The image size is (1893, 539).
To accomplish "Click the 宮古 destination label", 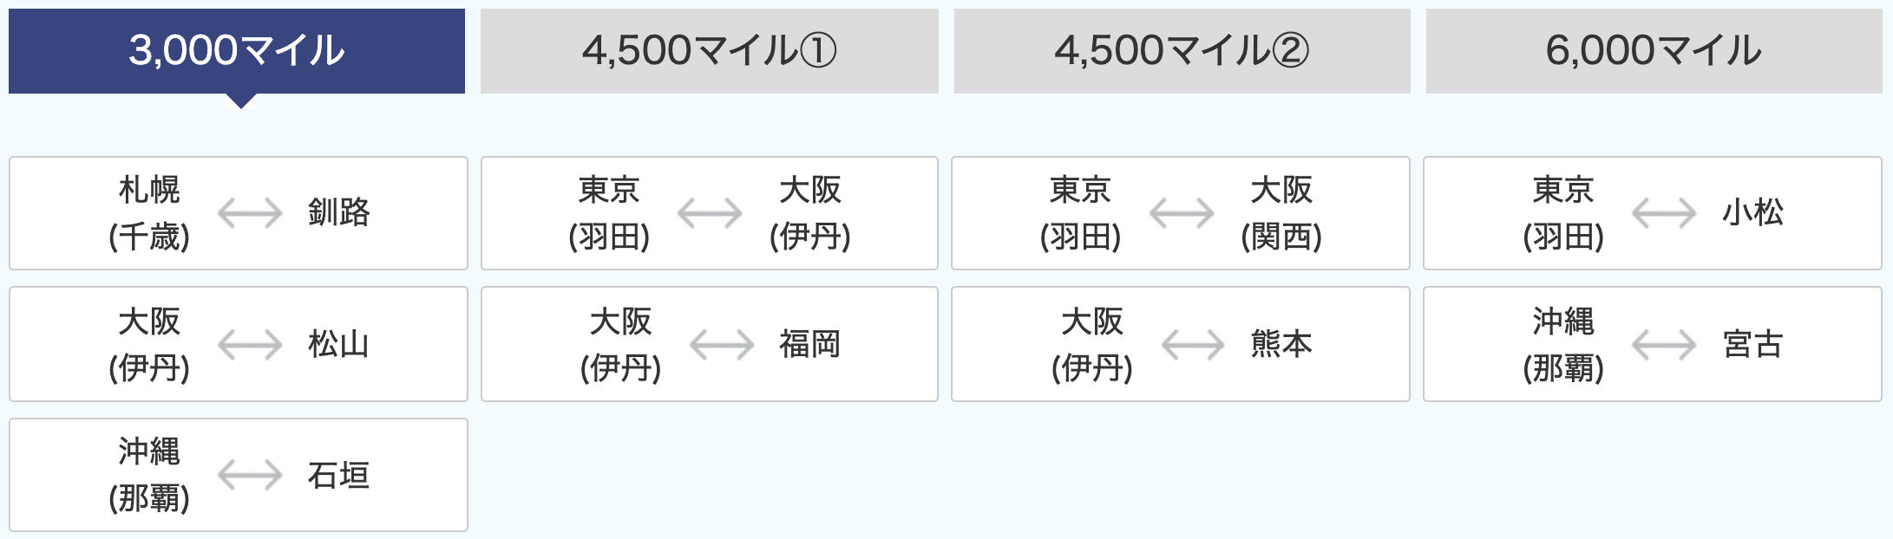I will (x=1752, y=344).
